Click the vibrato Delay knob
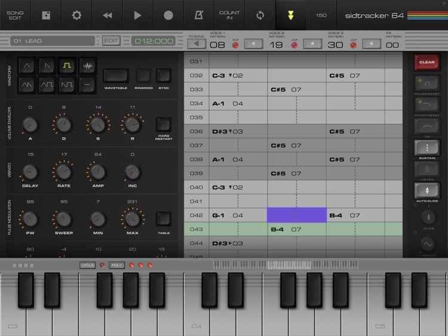This screenshot has width=448, height=336. coord(30,172)
